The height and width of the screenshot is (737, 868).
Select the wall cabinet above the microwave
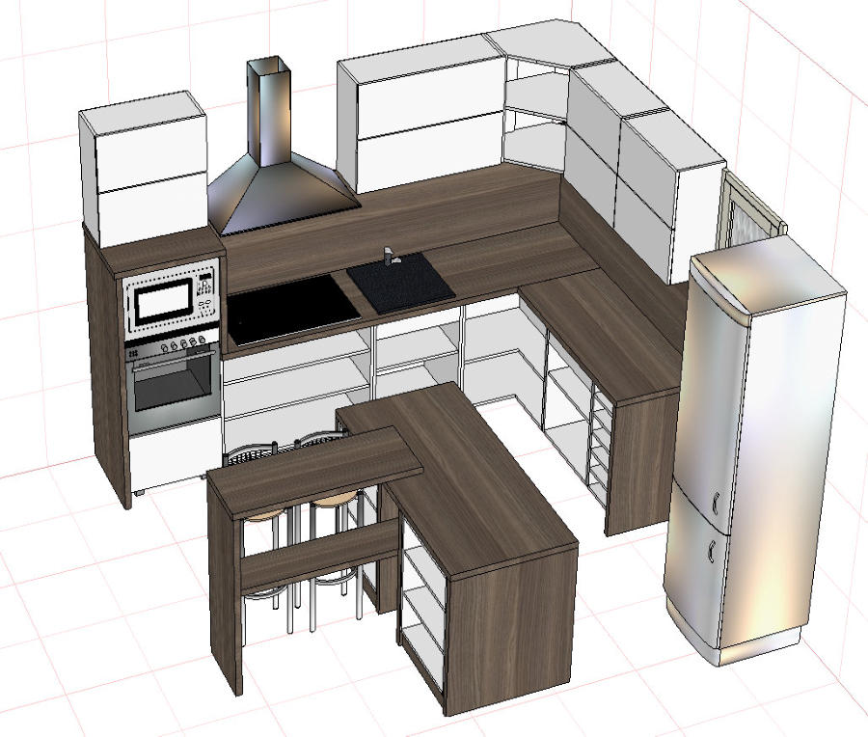point(146,170)
